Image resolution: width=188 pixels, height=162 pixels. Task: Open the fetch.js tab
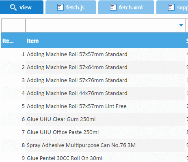point(71,7)
